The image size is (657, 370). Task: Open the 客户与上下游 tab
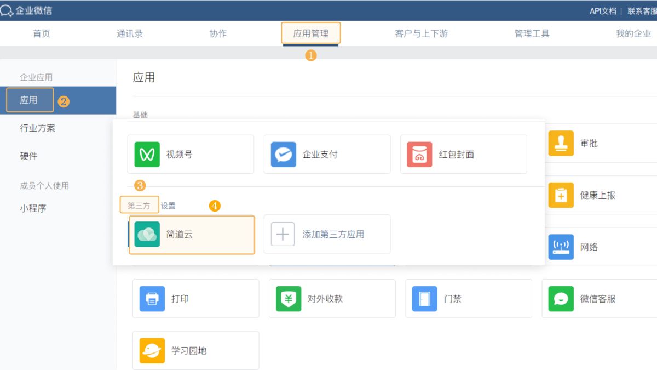pos(421,33)
